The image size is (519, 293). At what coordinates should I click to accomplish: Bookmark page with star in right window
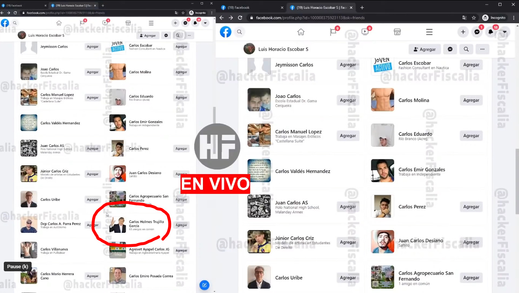click(474, 18)
